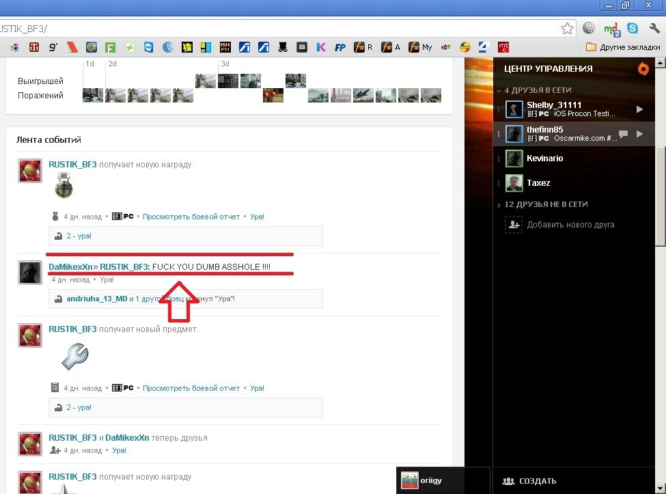666x494 pixels.
Task: Click the add-friend plus icon
Action: [x=514, y=225]
